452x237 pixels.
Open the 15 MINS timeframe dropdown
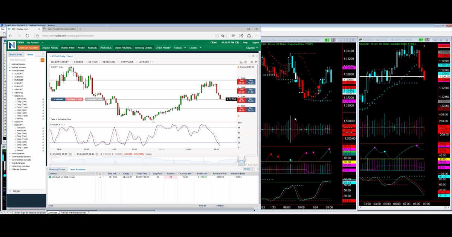[x=94, y=62]
